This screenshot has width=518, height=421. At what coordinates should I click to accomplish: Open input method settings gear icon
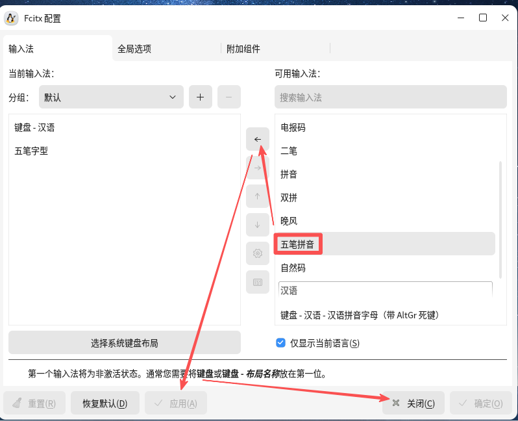point(258,253)
